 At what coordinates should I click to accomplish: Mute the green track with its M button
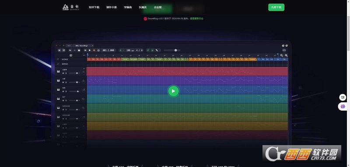63,110
